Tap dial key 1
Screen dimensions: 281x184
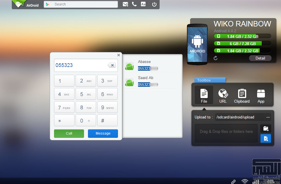64,81
